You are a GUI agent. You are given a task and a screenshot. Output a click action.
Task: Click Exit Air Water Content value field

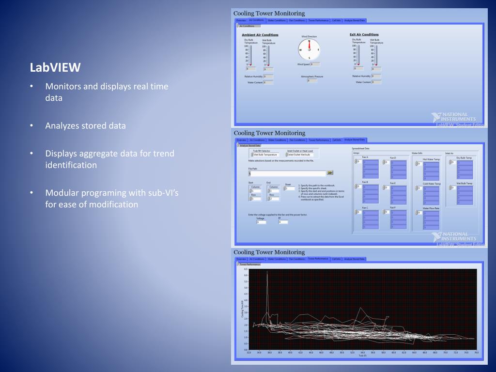tap(376, 82)
